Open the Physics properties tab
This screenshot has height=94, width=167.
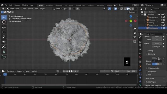(140, 78)
